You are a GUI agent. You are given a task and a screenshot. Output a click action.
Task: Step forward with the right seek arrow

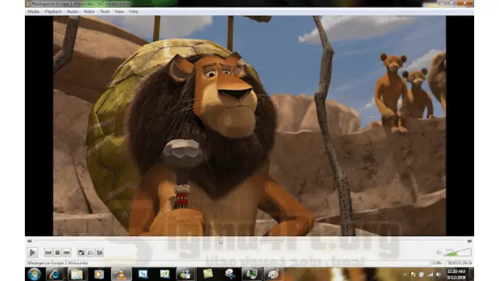click(x=469, y=241)
